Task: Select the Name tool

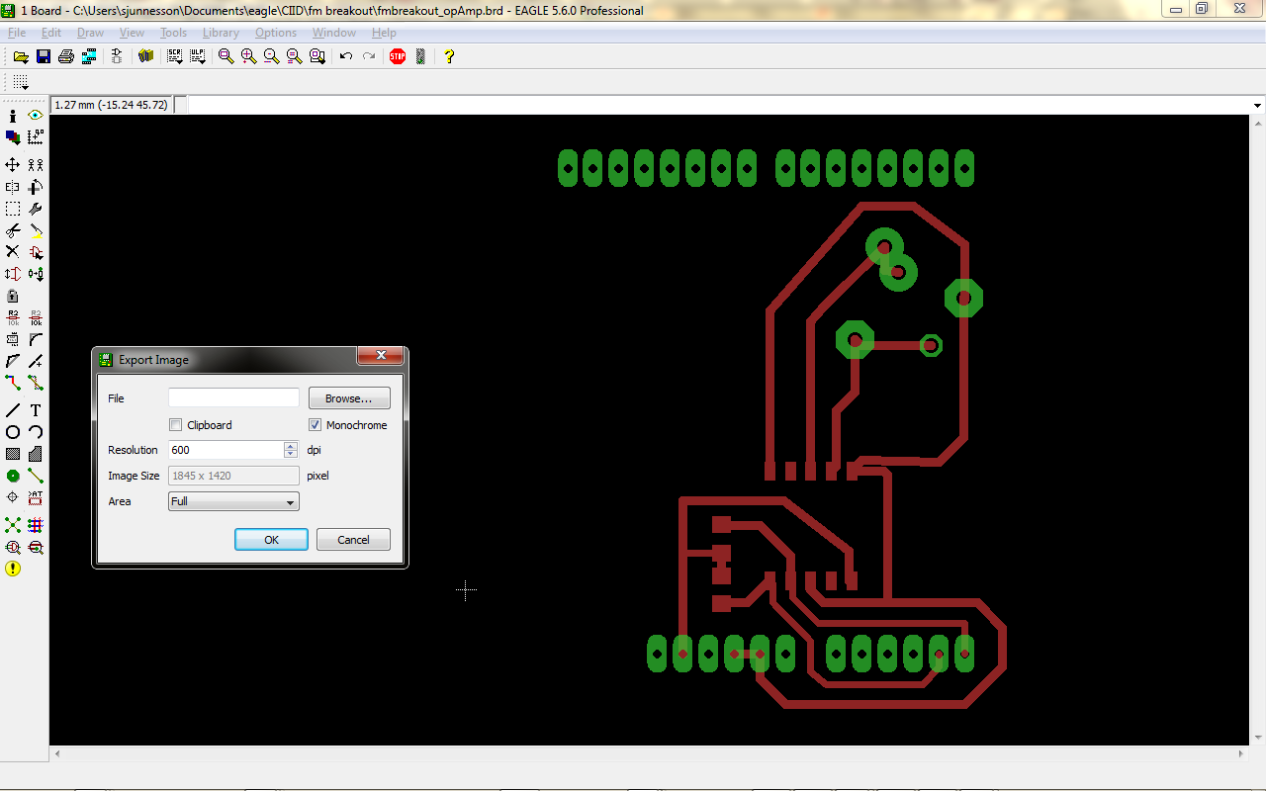Action: point(13,317)
